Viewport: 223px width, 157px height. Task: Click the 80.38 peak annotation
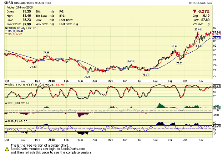click(x=174, y=46)
